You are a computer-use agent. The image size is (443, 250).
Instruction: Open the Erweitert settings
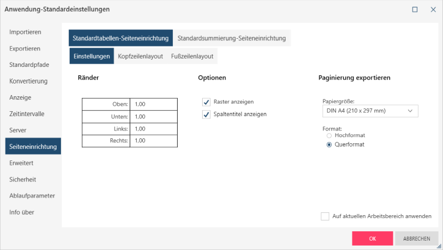tap(21, 163)
